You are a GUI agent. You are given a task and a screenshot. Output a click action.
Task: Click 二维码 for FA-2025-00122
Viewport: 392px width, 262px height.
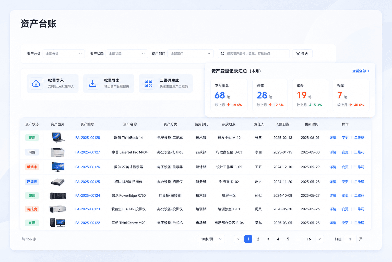[x=359, y=223]
